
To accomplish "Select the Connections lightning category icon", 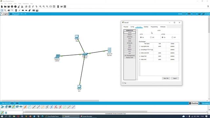I will click(x=13, y=107).
